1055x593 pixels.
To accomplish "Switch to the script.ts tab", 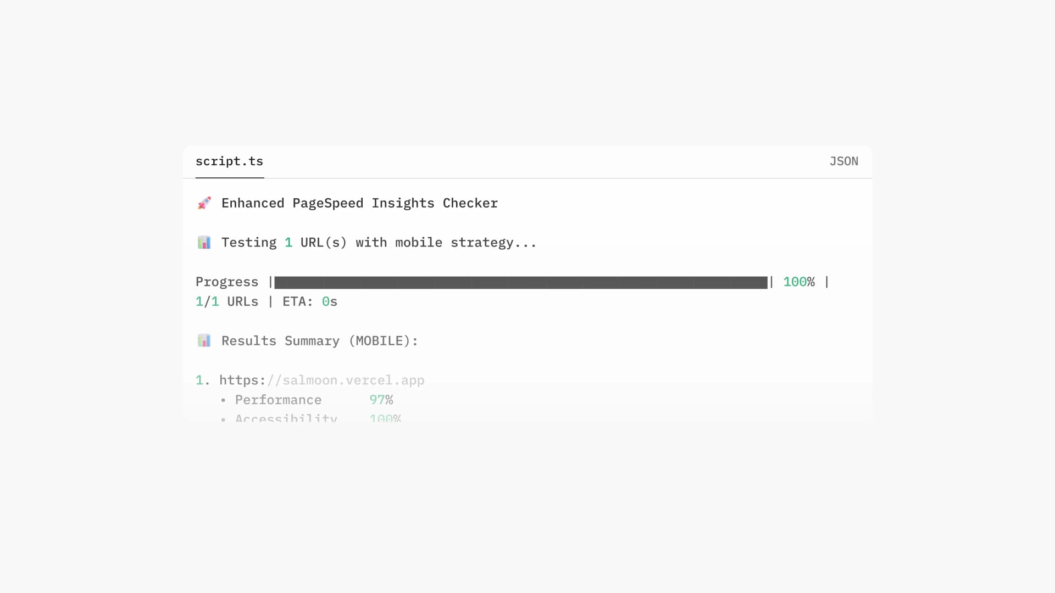I will click(229, 161).
